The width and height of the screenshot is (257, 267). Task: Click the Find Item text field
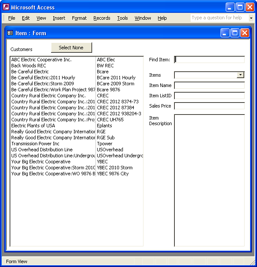click(209, 60)
